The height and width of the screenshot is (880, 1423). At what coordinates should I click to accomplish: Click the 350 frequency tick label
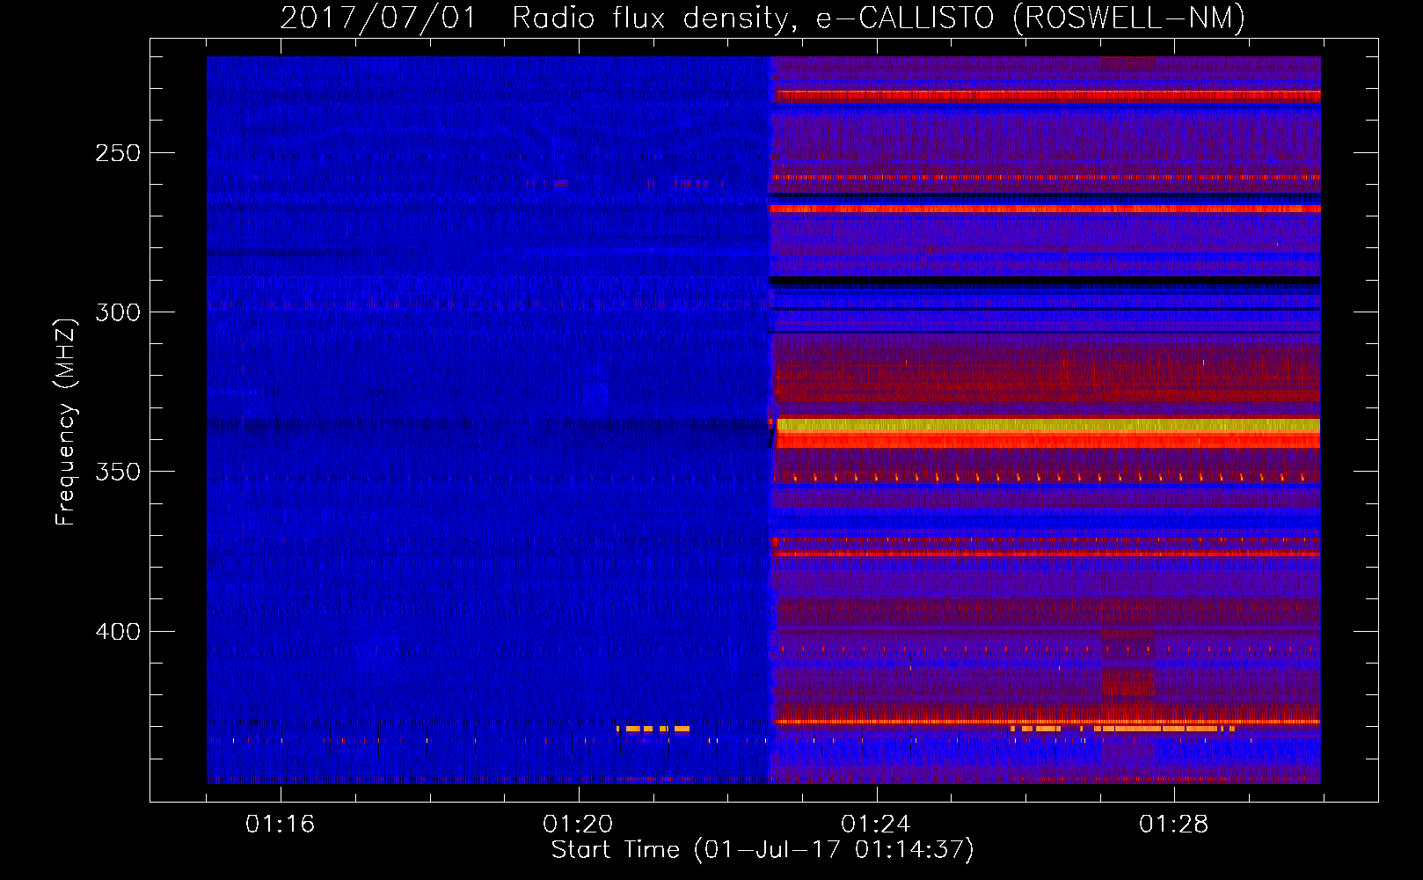click(118, 472)
